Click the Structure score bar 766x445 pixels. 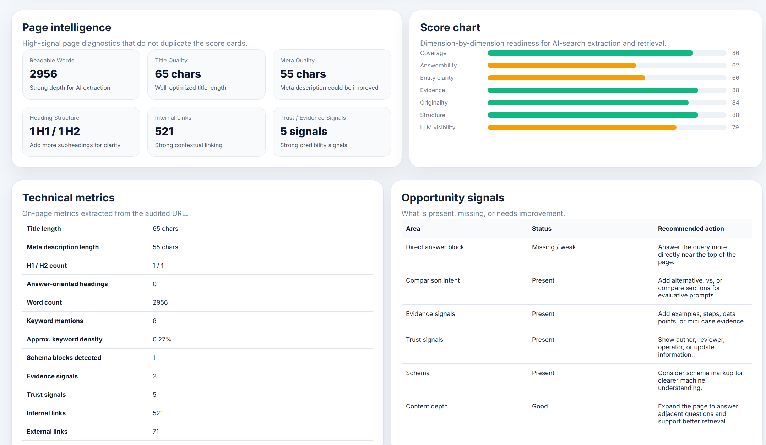click(x=607, y=115)
